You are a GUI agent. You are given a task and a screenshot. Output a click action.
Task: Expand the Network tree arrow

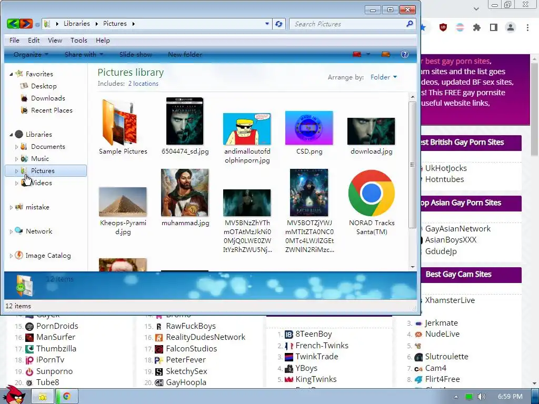point(11,231)
